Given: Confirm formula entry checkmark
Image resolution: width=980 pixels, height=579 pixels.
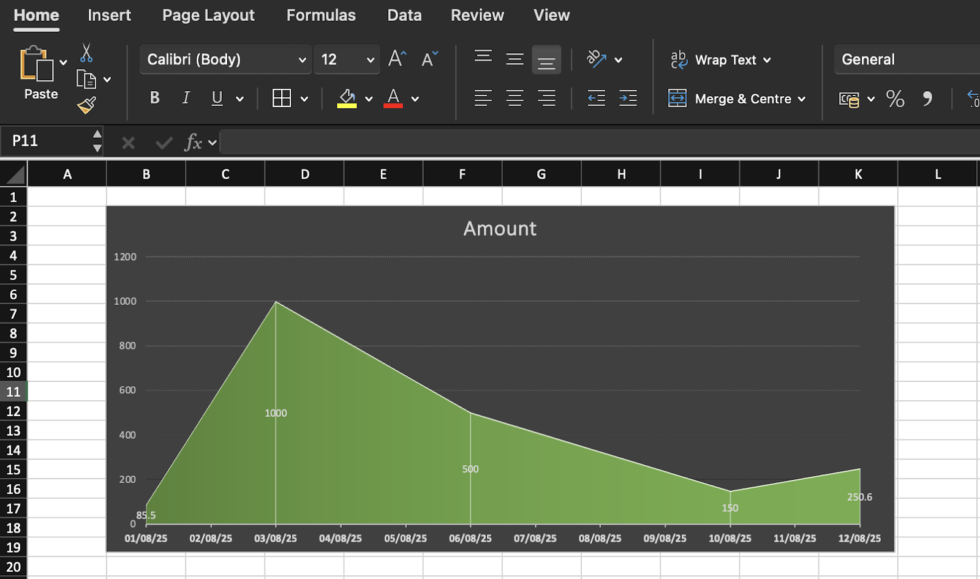Looking at the screenshot, I should 164,143.
